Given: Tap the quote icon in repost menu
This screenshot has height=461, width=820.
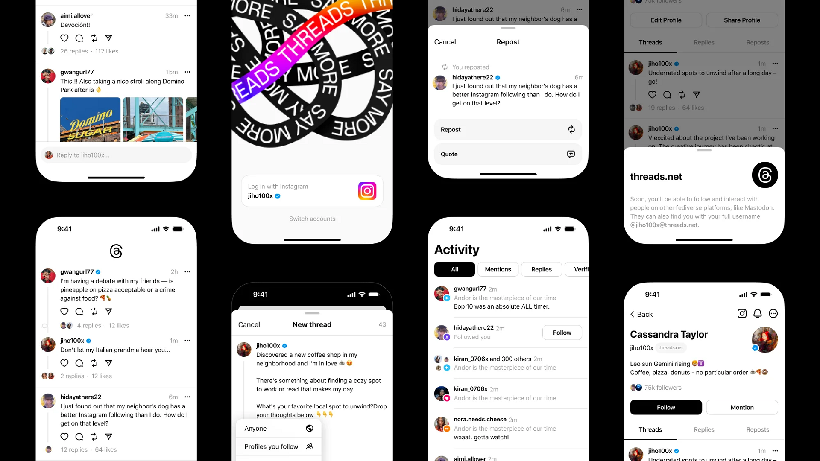Looking at the screenshot, I should (571, 154).
